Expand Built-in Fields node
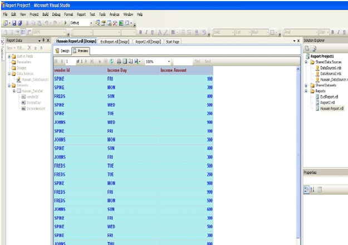The image size is (348, 245). [x=9, y=56]
